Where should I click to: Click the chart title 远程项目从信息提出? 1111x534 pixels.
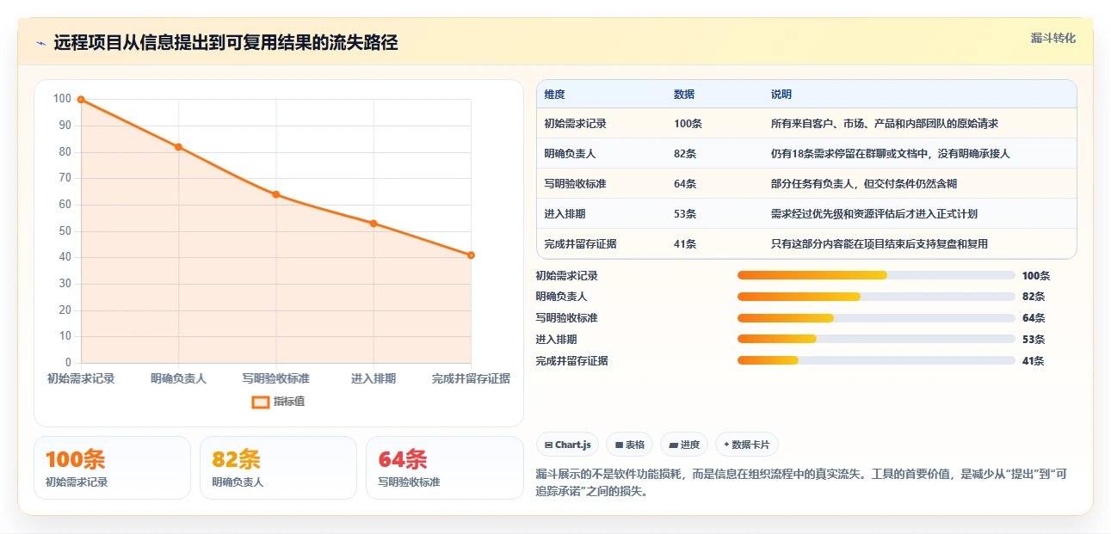point(225,43)
